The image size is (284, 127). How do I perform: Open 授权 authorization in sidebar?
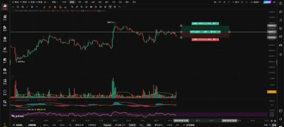click(5, 82)
